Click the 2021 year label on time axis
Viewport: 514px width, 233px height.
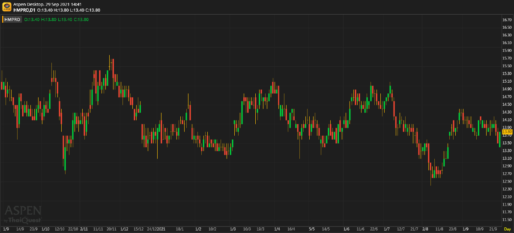pyautogui.click(x=161, y=230)
